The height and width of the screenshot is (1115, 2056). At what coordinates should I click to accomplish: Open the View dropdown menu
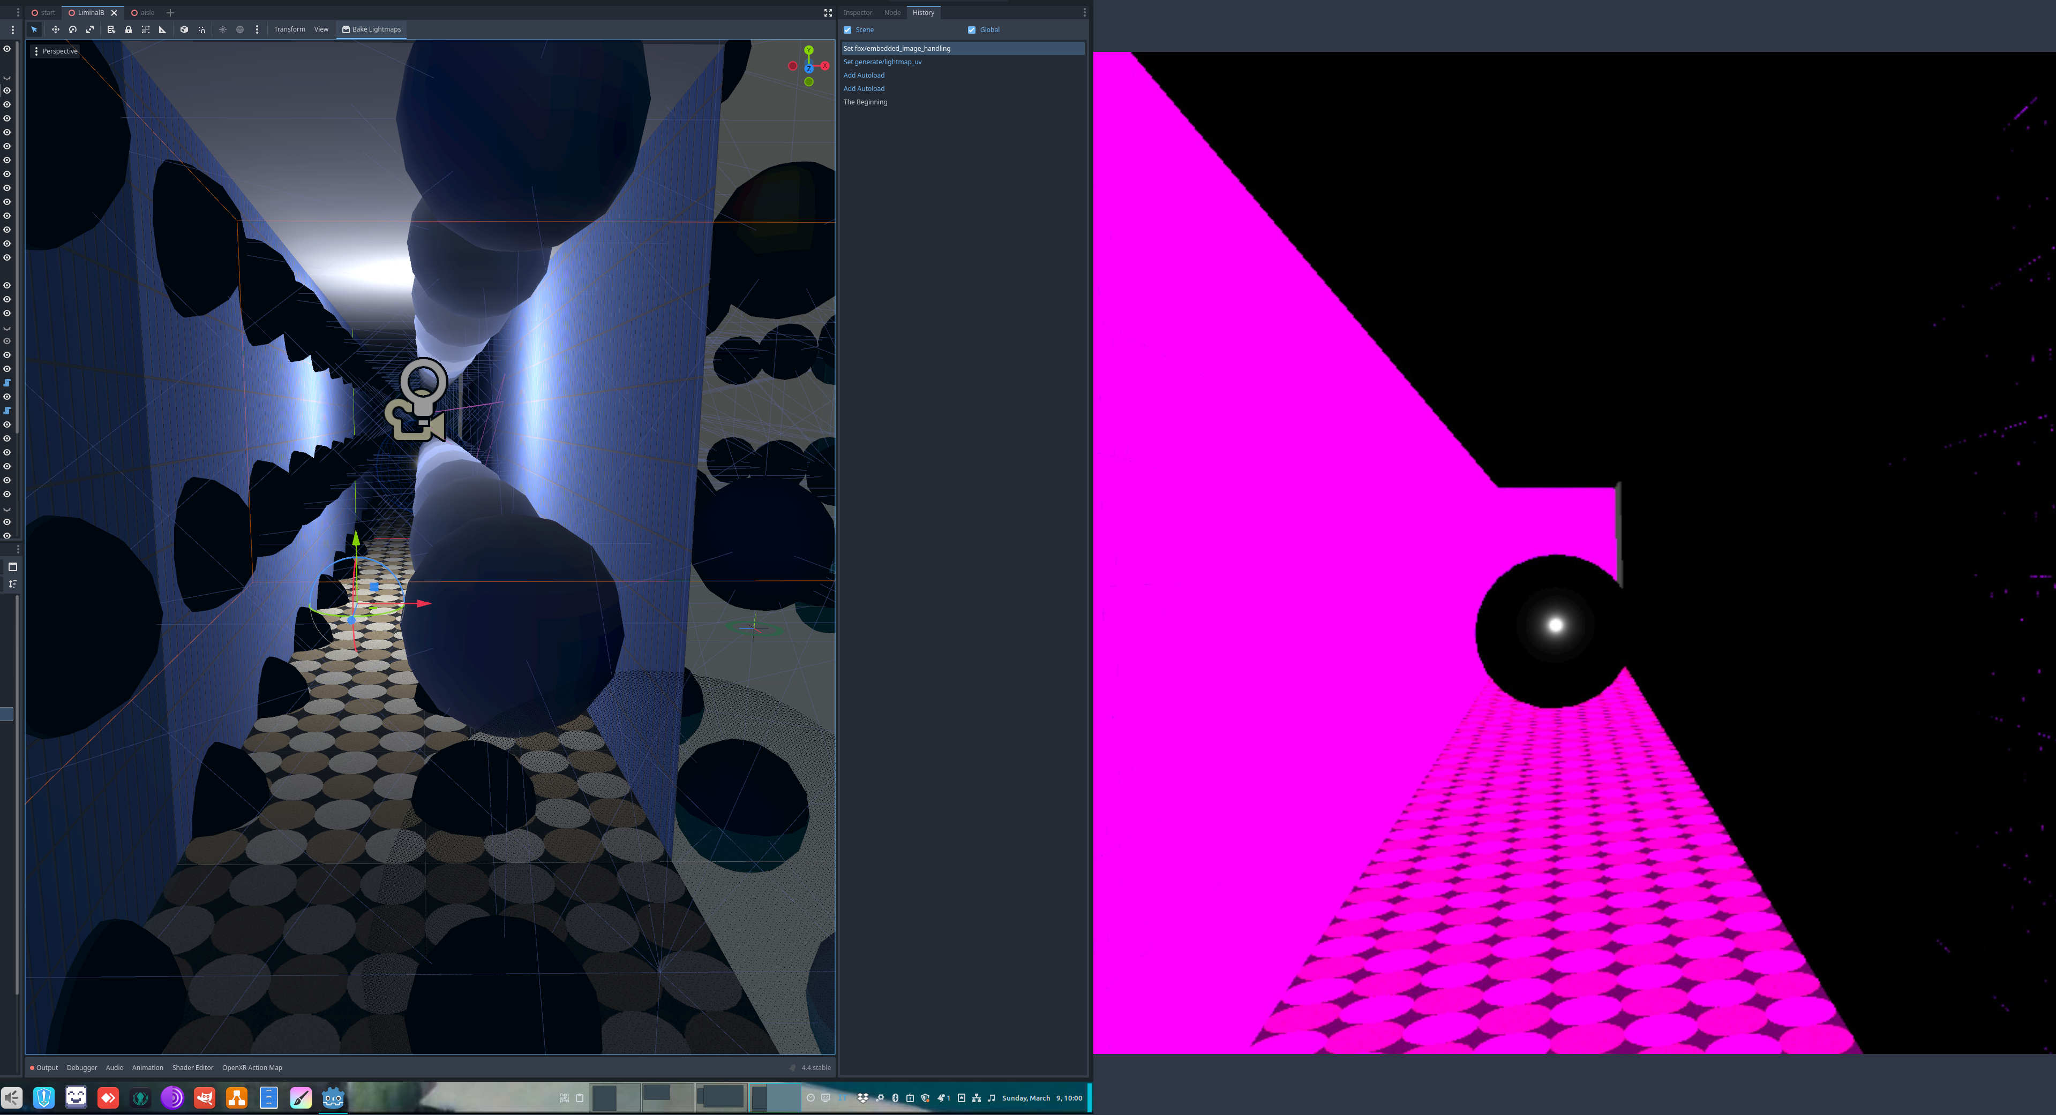[321, 29]
